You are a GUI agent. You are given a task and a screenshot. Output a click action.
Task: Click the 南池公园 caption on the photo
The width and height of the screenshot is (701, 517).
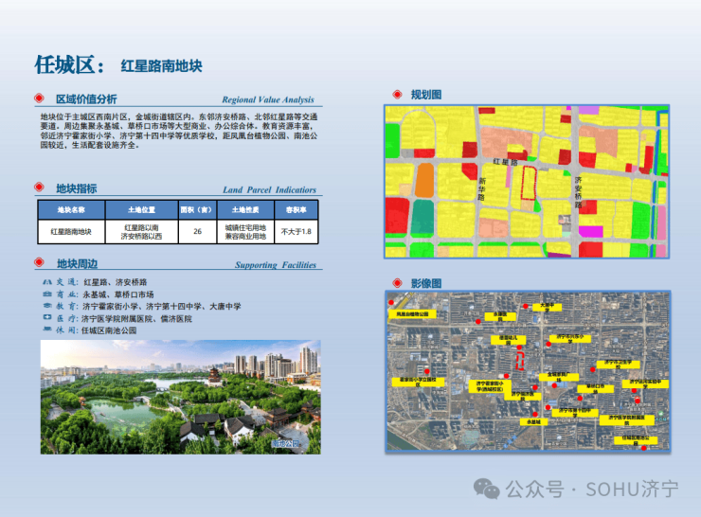(x=284, y=444)
